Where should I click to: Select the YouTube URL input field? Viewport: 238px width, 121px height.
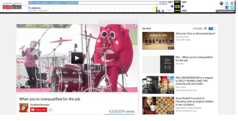(x=94, y=3)
